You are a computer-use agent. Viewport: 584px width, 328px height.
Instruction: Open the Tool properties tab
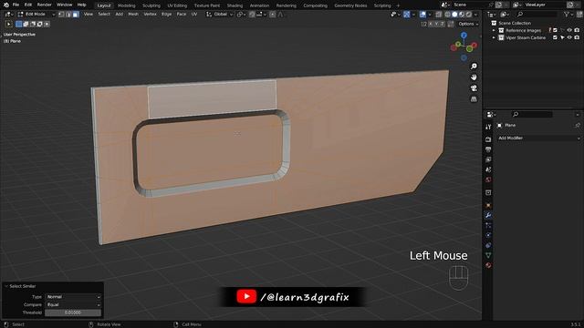488,128
